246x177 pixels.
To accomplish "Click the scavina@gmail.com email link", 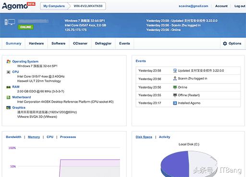I will coord(193,6).
